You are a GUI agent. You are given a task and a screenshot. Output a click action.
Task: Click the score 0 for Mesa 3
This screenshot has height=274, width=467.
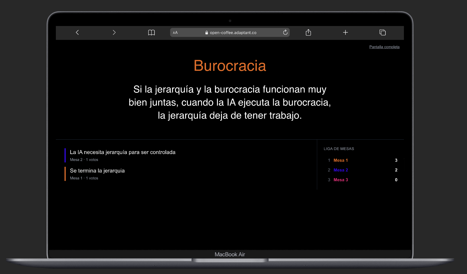click(396, 180)
